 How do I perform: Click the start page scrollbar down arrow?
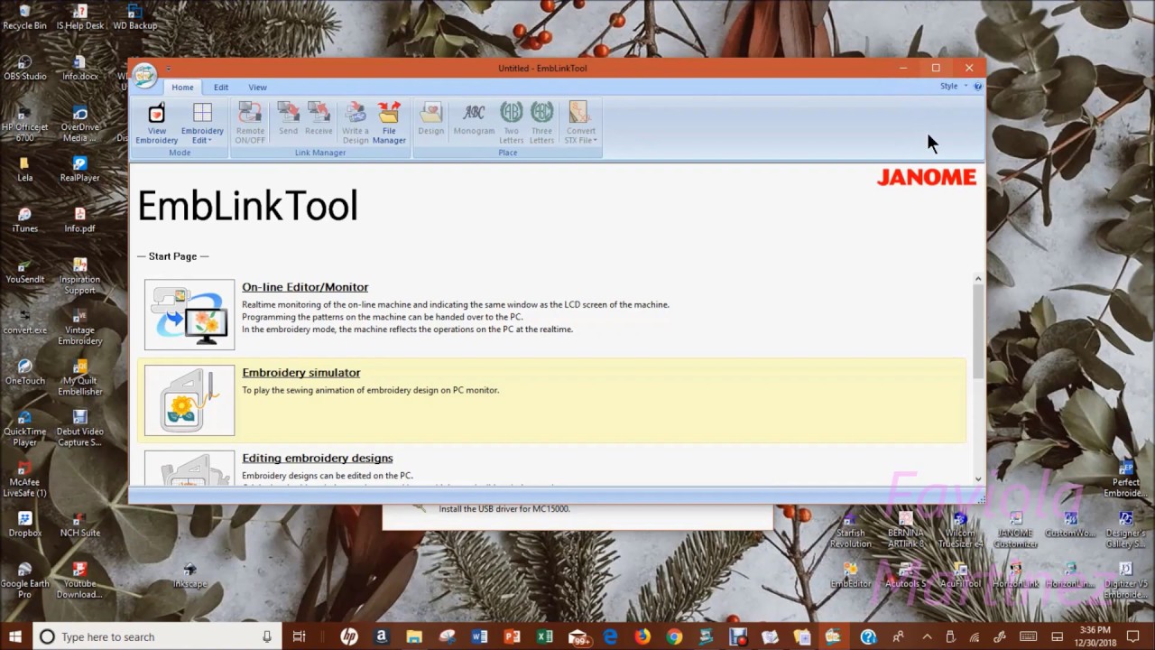[978, 479]
